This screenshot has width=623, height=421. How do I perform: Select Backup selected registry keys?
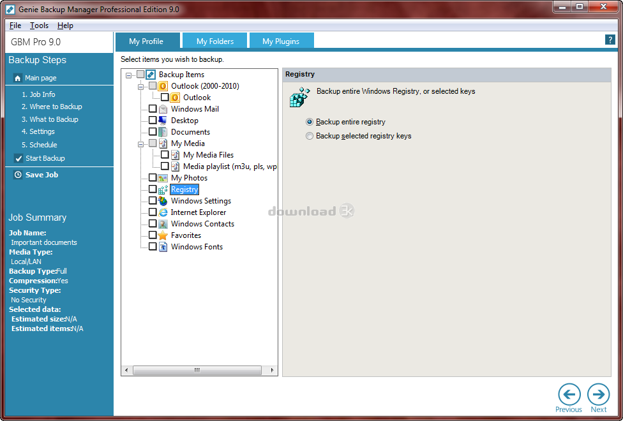point(310,136)
